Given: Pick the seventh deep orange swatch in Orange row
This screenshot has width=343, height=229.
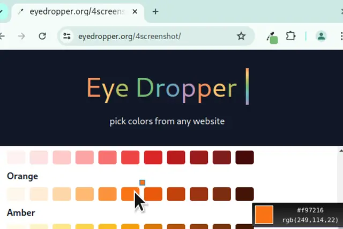Looking at the screenshot, I should point(153,194).
